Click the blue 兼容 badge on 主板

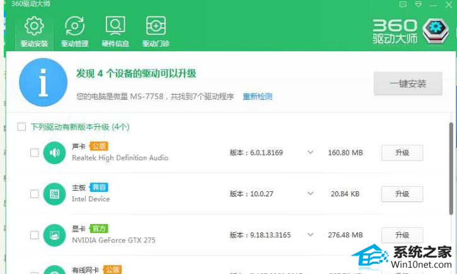[99, 188]
